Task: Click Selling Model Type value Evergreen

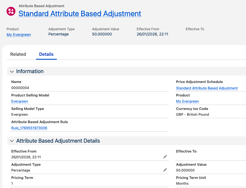Action: tap(19, 114)
